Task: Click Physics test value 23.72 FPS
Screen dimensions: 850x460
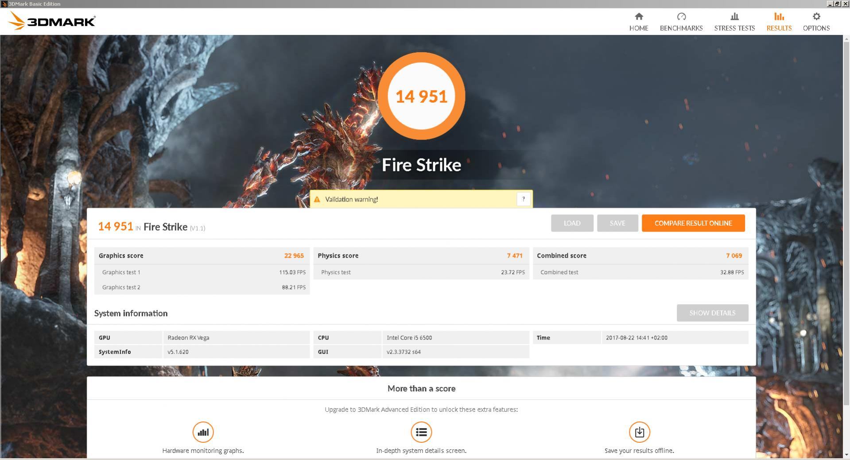Action: [512, 272]
